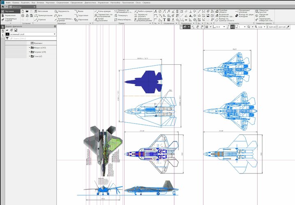Open the Справка menu
The image size is (295, 205).
pos(146,2)
